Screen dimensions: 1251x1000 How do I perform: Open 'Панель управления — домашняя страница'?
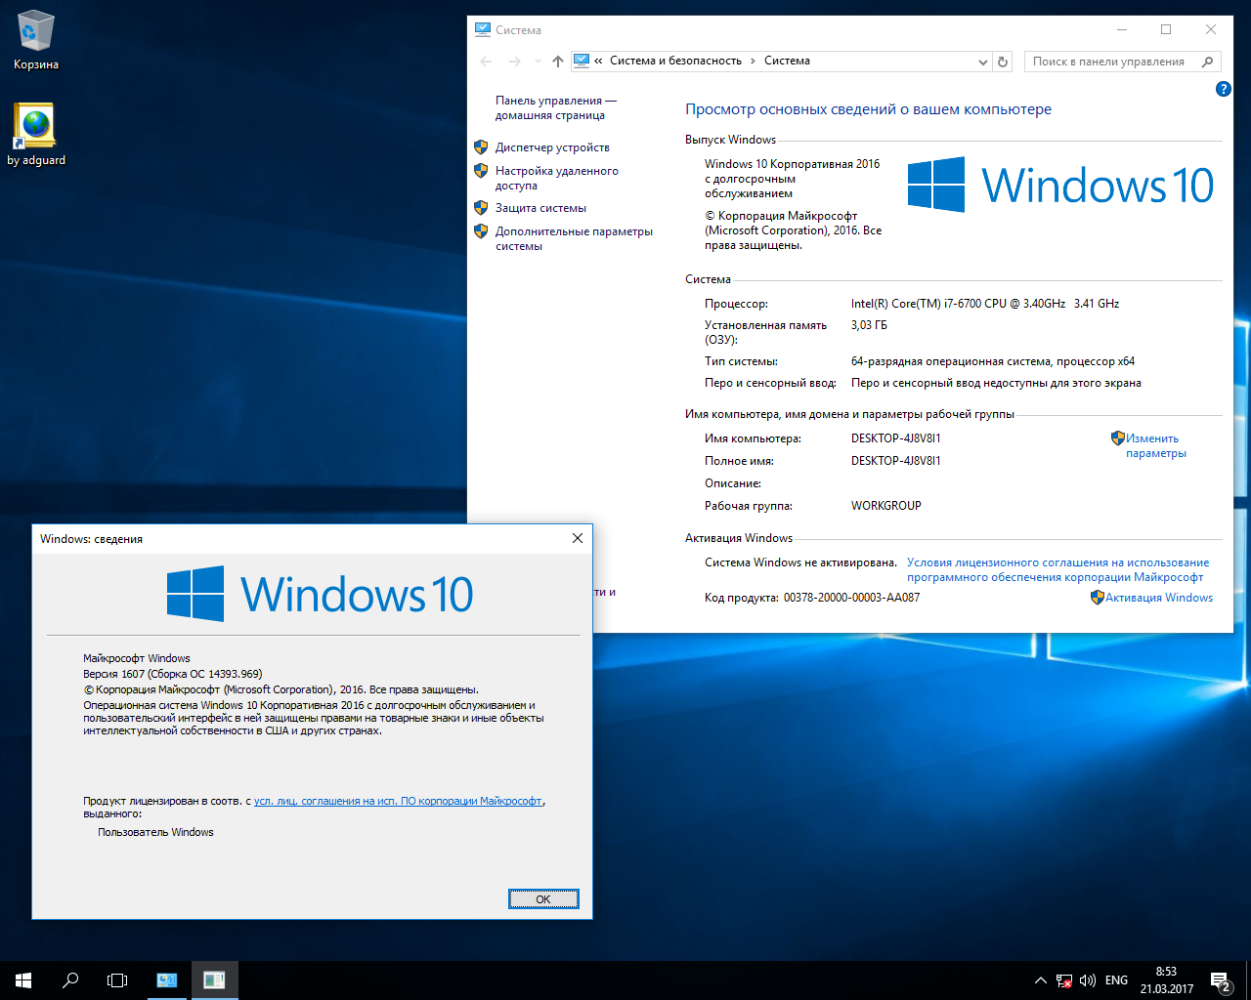coord(555,107)
